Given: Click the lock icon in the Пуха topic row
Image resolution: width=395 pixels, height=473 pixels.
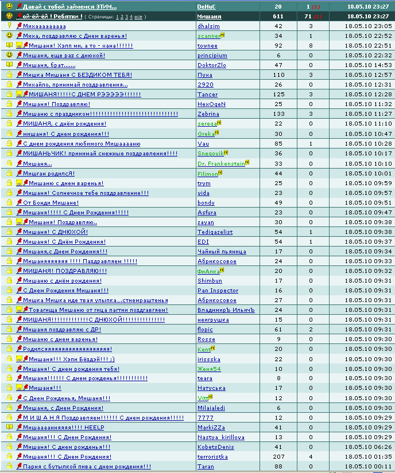Looking at the screenshot, I should [9, 74].
